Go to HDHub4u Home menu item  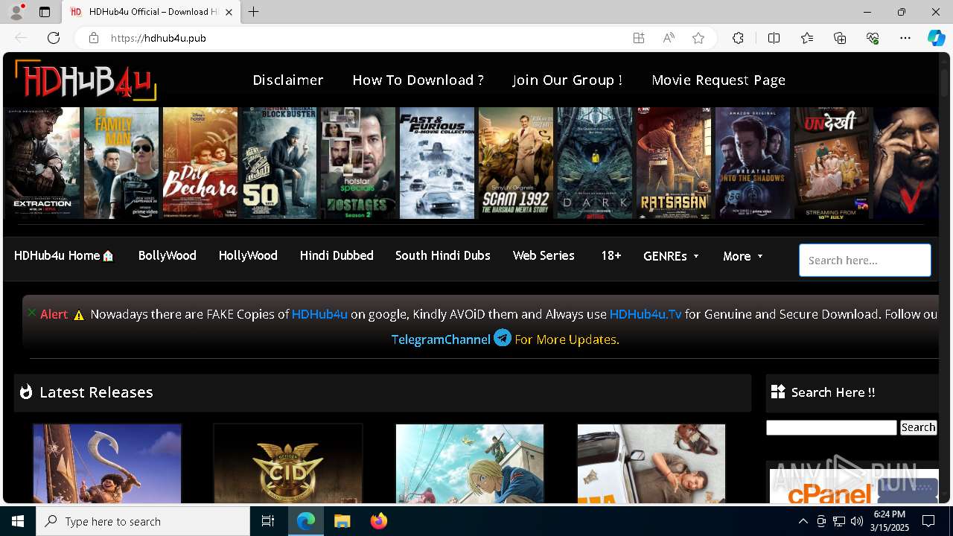(x=64, y=255)
